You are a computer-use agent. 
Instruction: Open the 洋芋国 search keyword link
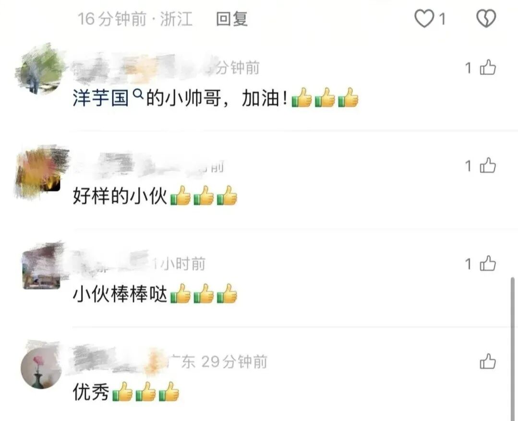tap(100, 98)
